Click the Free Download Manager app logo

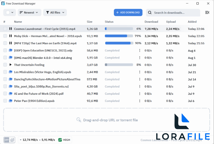coord(3,3)
